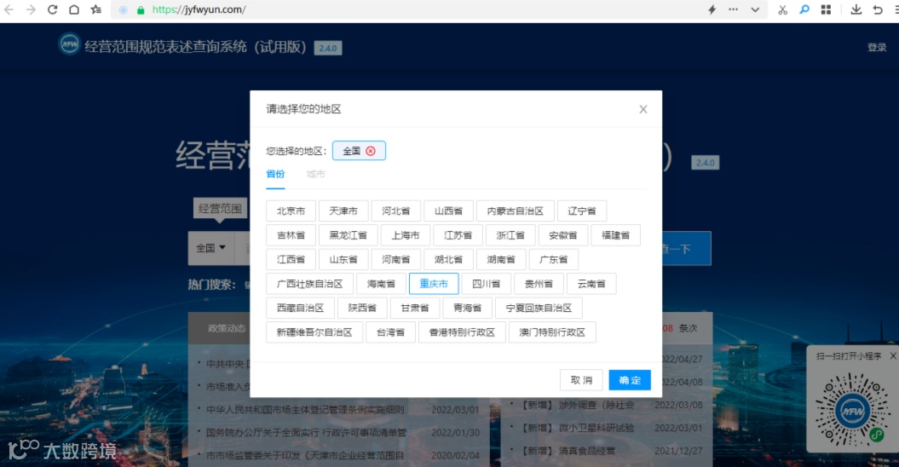The width and height of the screenshot is (899, 467).
Task: Select 广西壮族自治区 region
Action: click(309, 284)
